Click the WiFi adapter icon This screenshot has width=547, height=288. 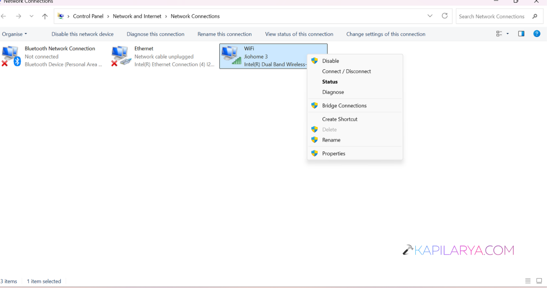tap(231, 56)
